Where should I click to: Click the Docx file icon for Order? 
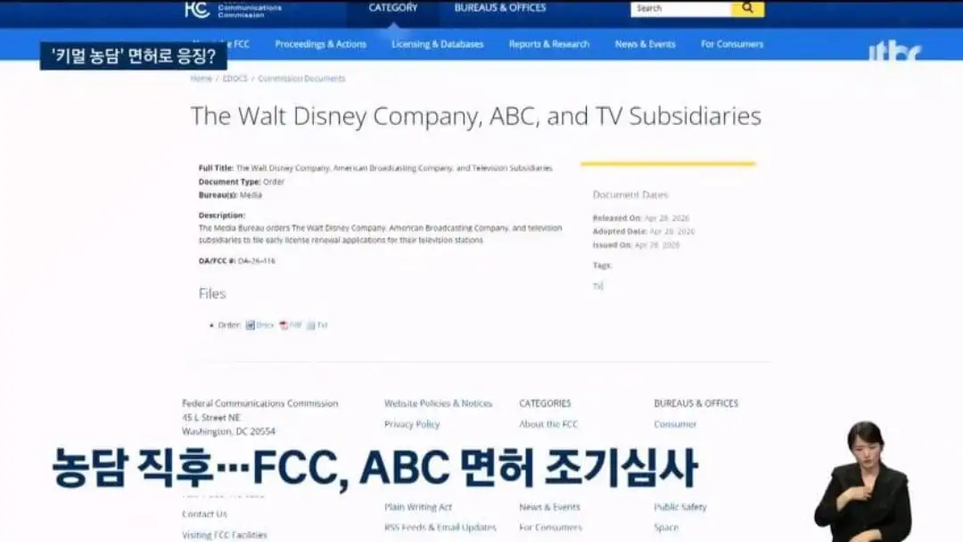(x=250, y=325)
